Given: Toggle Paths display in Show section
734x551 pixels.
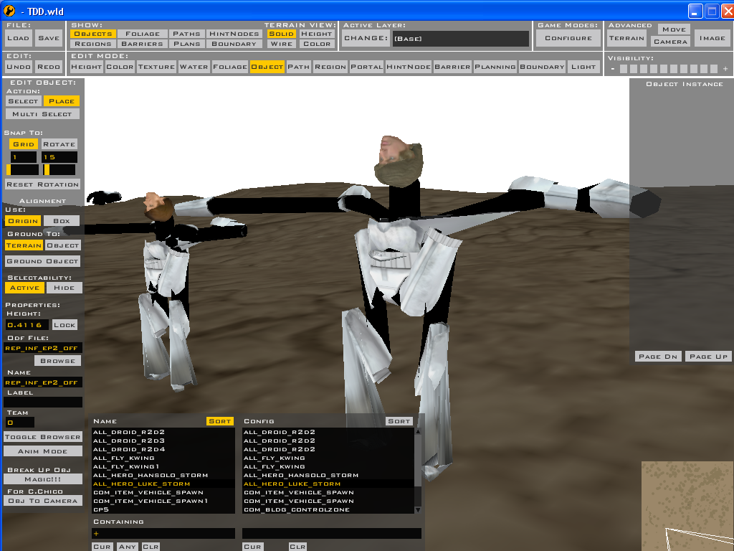Looking at the screenshot, I should coord(186,34).
